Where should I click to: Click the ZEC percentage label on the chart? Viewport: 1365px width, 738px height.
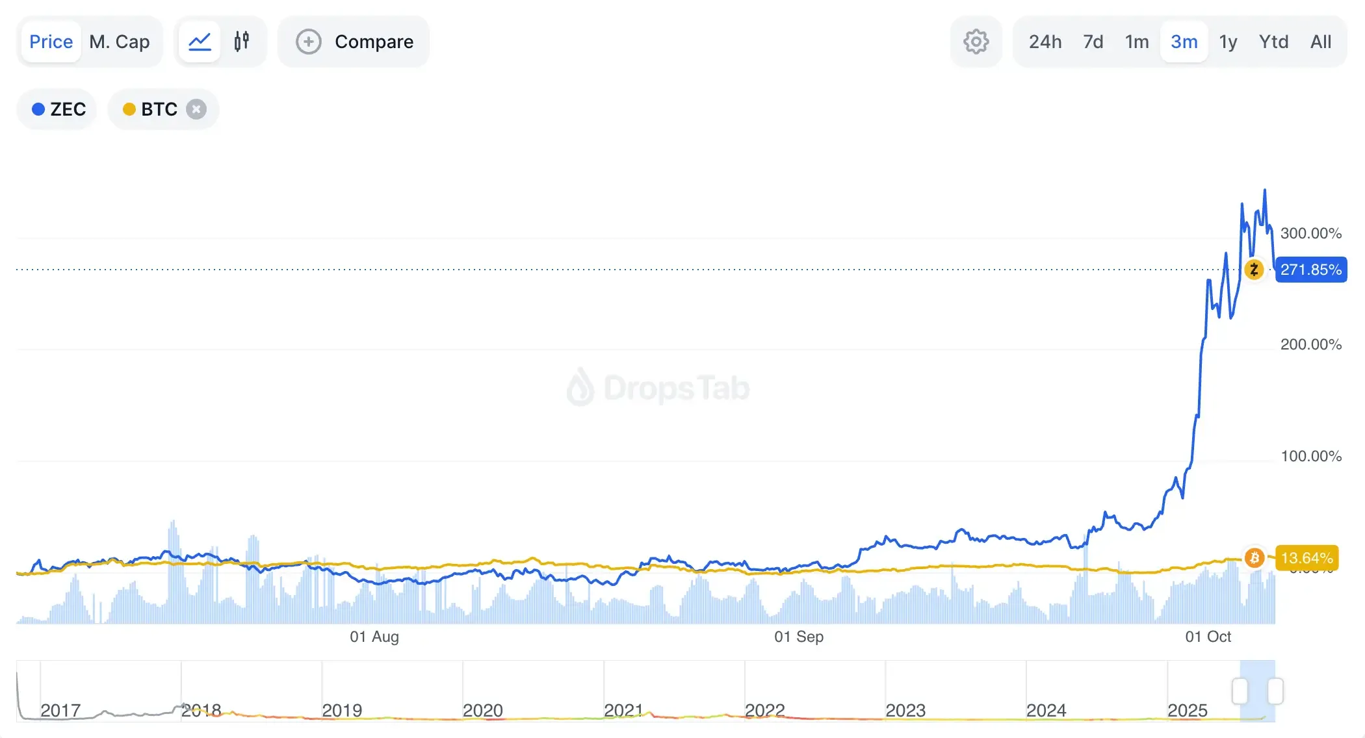(1312, 270)
